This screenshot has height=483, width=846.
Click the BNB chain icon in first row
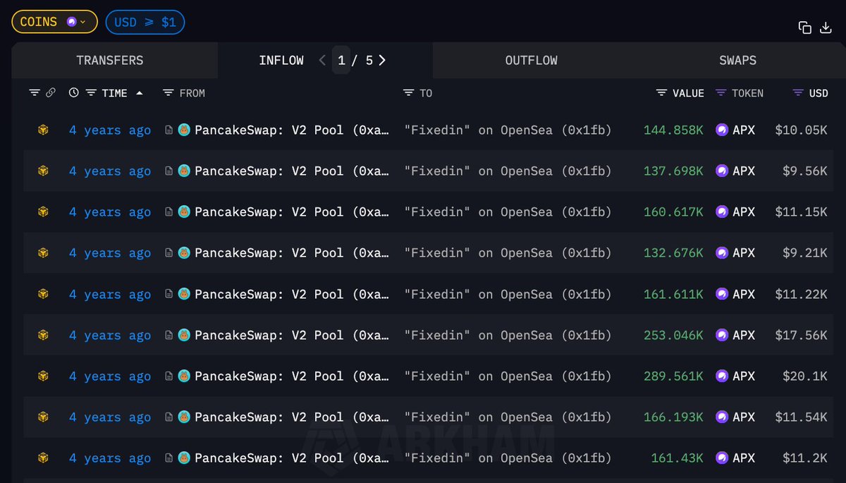coord(43,130)
